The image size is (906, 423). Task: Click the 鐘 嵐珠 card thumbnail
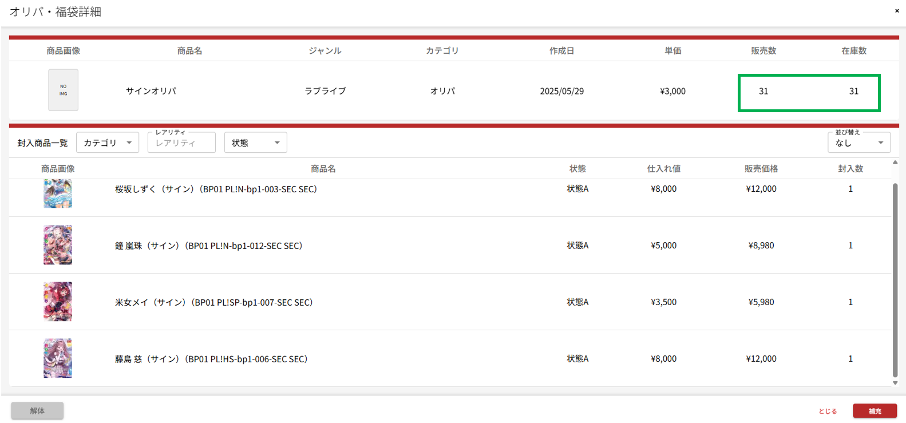[58, 245]
